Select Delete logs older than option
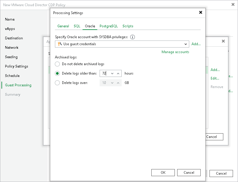The height and width of the screenshot is (182, 238). pyautogui.click(x=57, y=73)
